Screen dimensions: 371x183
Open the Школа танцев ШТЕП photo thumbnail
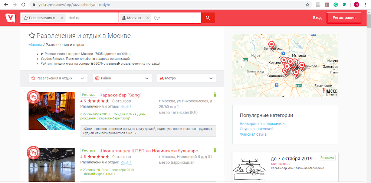click(52, 165)
